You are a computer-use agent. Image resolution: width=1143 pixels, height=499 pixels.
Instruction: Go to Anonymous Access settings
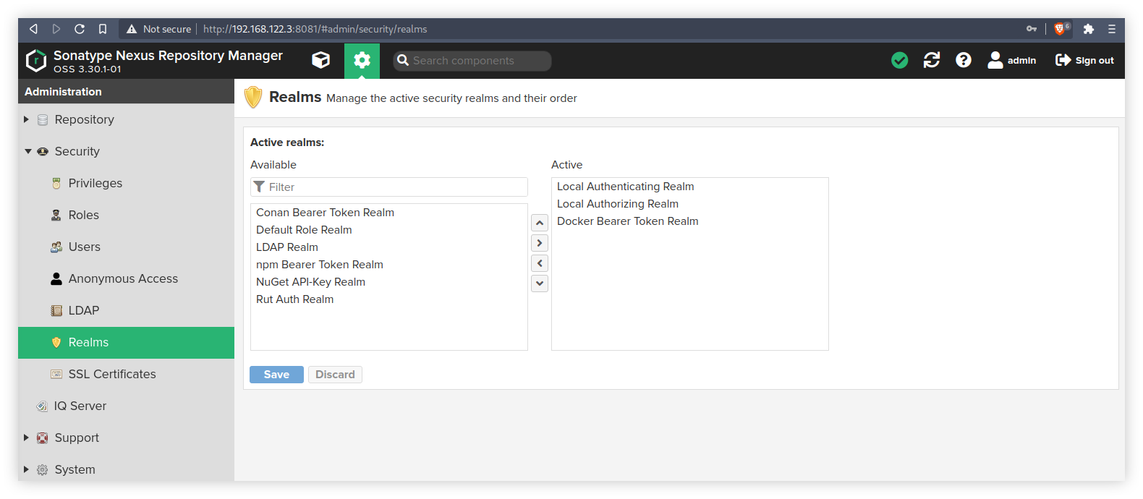tap(122, 278)
